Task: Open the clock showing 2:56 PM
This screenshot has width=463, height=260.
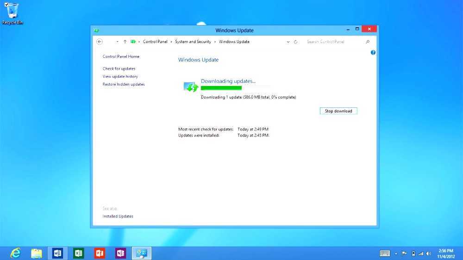Action: [x=446, y=254]
